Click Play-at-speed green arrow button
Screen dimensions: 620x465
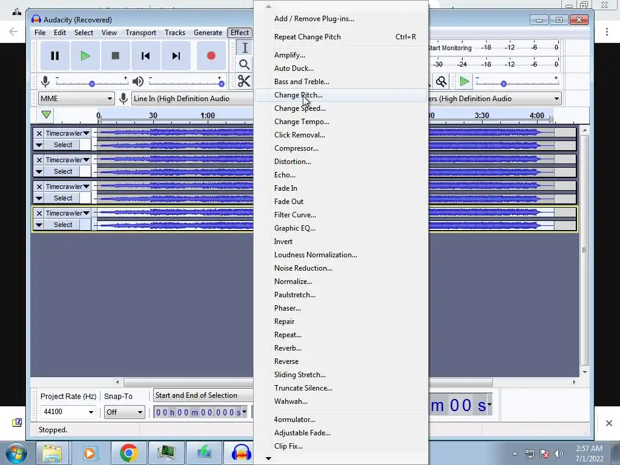click(x=464, y=82)
